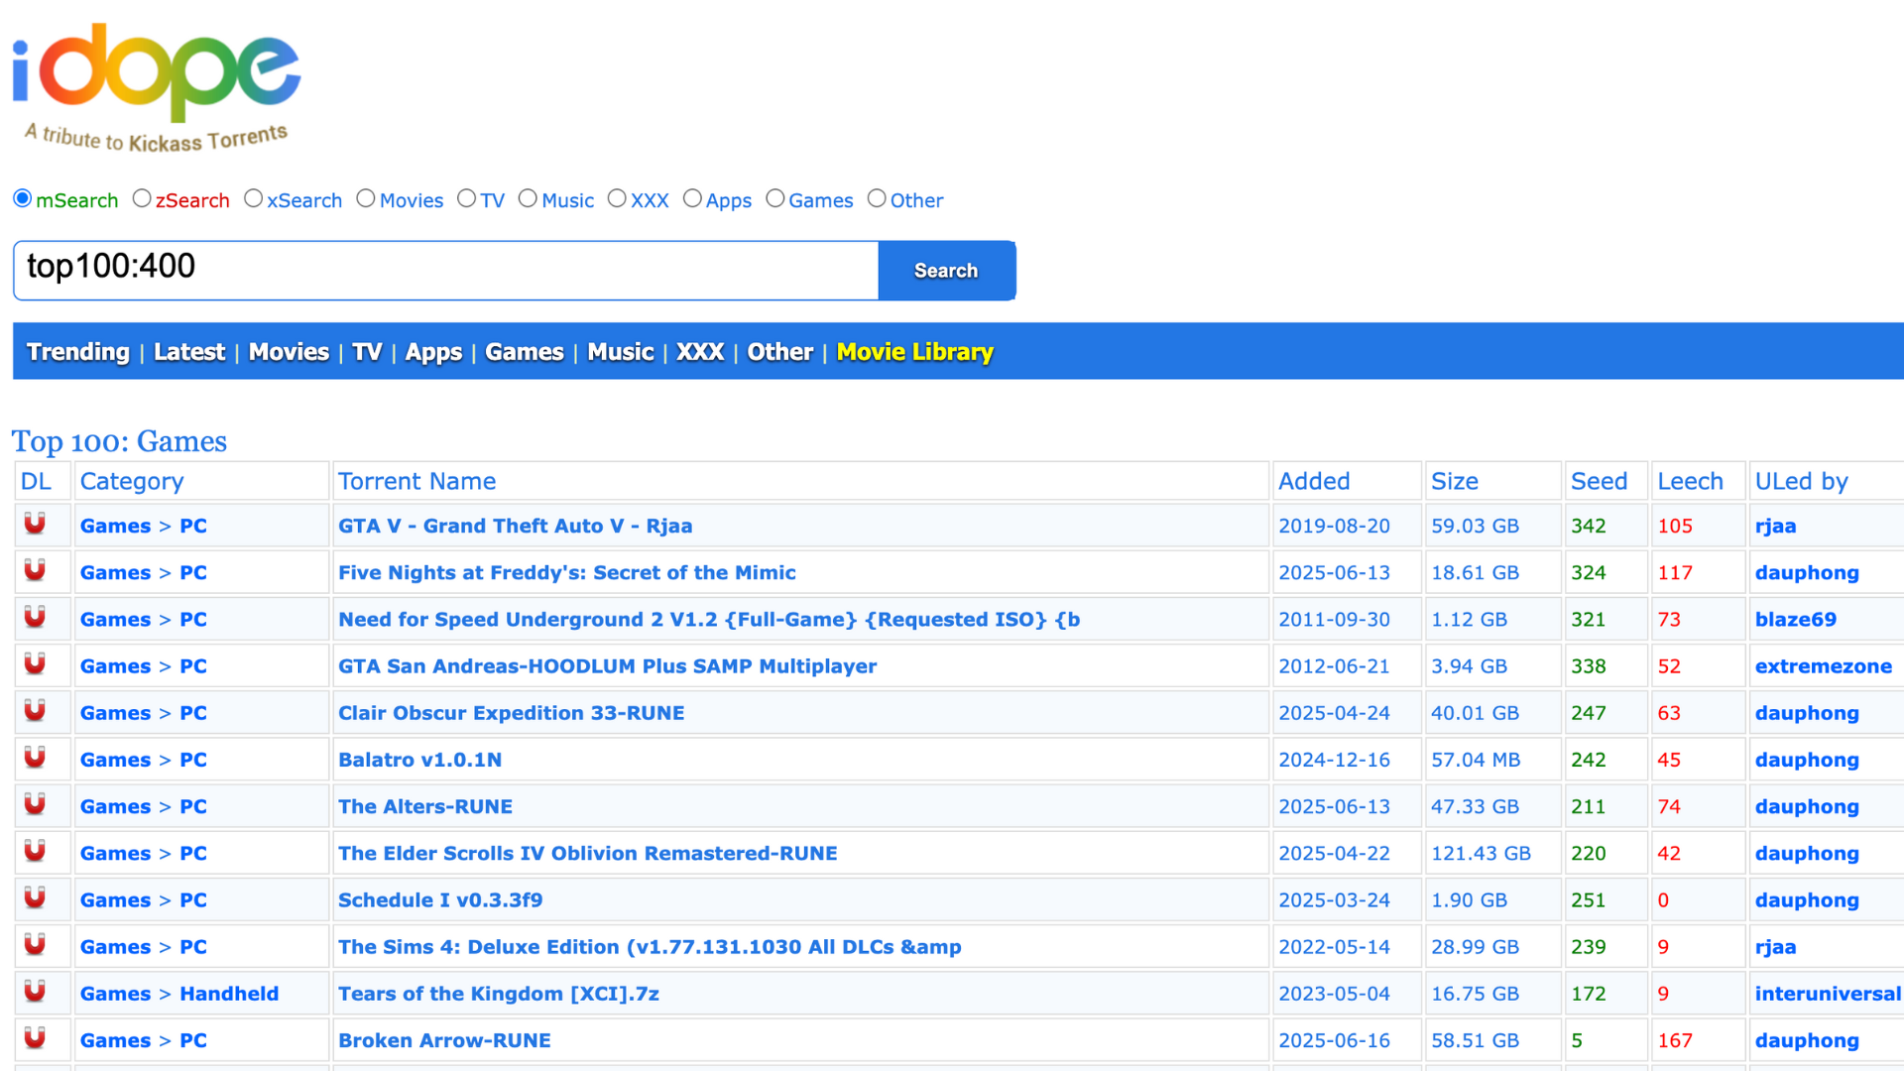Image resolution: width=1904 pixels, height=1071 pixels.
Task: Click the Handheld category link
Action: pos(229,994)
